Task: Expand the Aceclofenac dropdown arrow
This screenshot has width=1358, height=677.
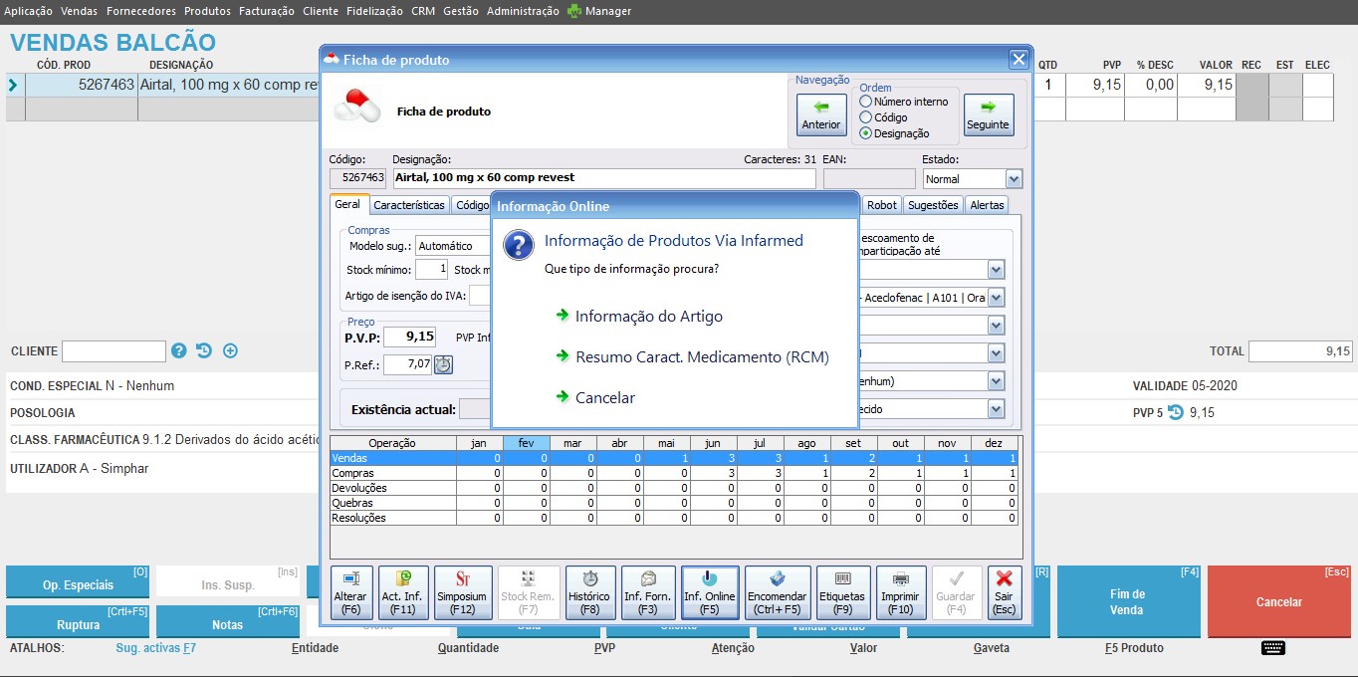Action: 996,298
